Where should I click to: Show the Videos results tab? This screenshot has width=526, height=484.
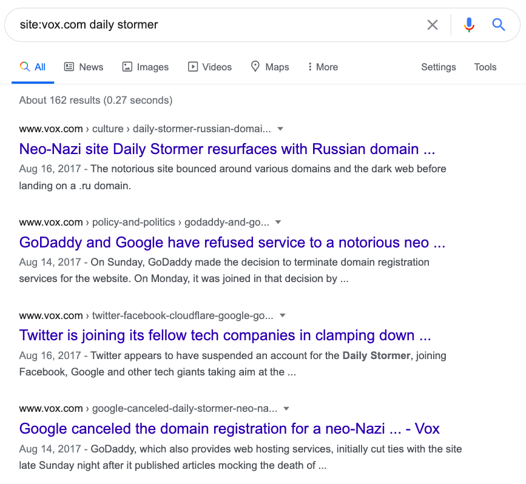point(210,67)
